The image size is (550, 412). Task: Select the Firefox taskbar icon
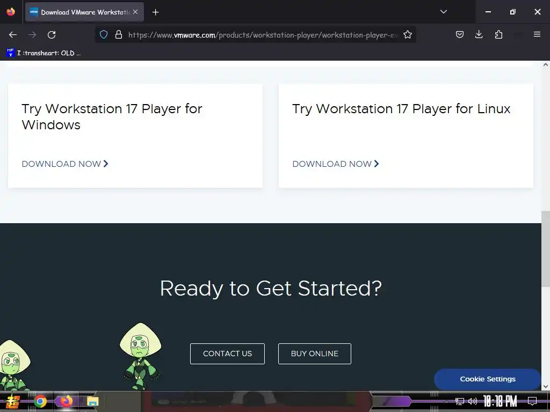point(66,401)
